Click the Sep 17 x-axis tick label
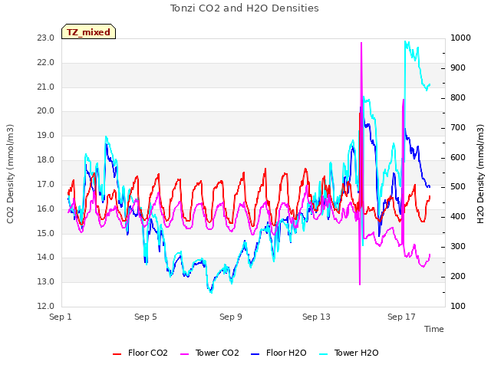This screenshot has width=491, height=368. click(401, 317)
